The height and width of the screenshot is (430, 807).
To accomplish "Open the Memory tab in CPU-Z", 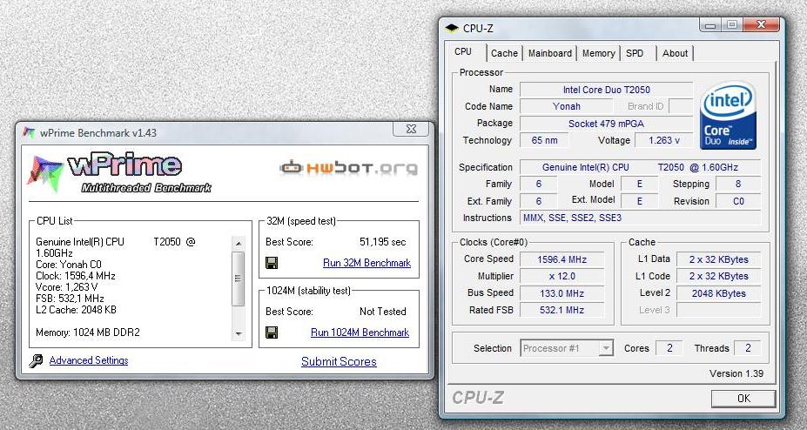I will [598, 53].
